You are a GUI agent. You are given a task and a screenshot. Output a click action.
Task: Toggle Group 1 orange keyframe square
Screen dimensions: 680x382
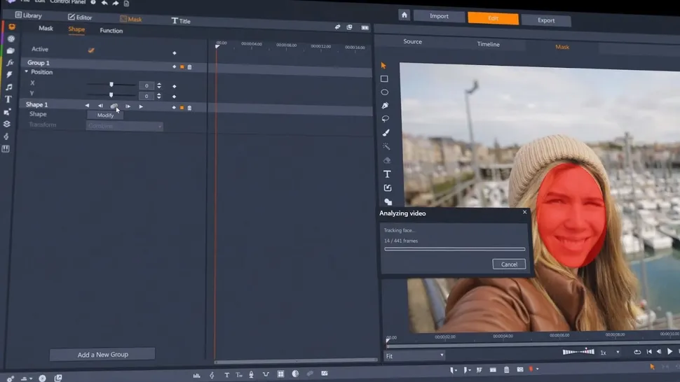[x=182, y=67]
